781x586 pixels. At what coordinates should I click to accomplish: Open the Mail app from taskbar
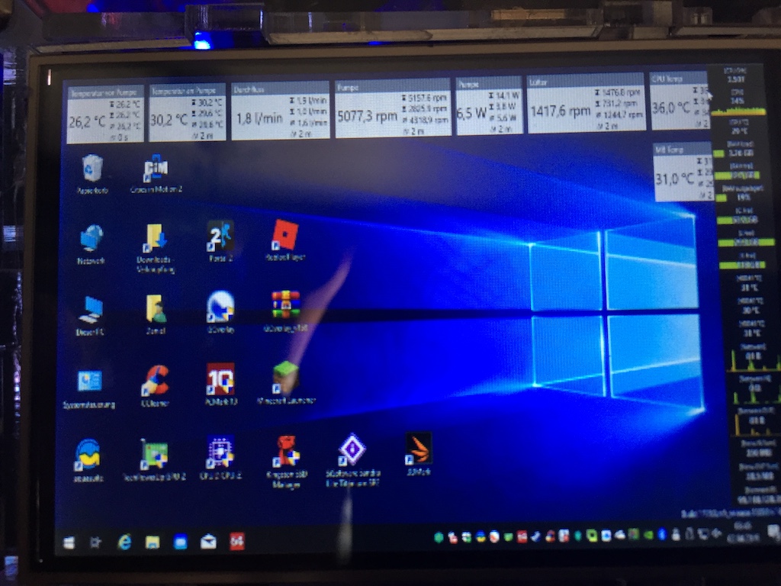(209, 541)
